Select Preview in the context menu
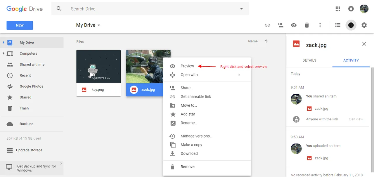 [x=207, y=66]
